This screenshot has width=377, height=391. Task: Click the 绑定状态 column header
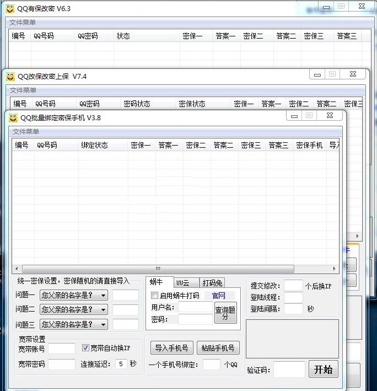point(103,145)
